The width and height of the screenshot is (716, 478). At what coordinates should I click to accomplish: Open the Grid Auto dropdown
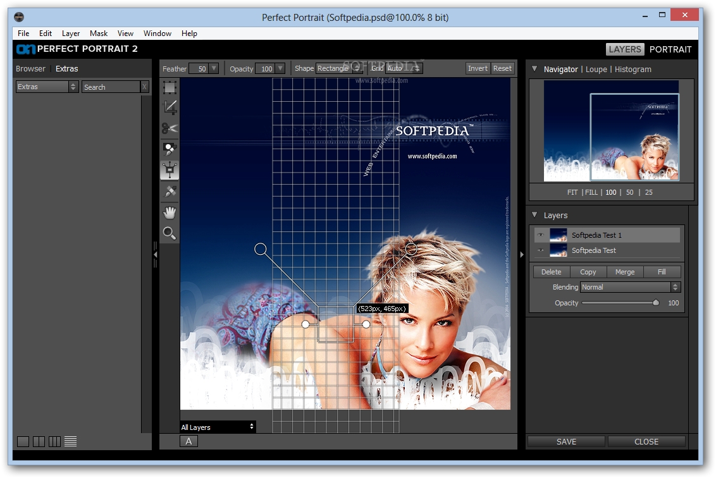pos(404,68)
